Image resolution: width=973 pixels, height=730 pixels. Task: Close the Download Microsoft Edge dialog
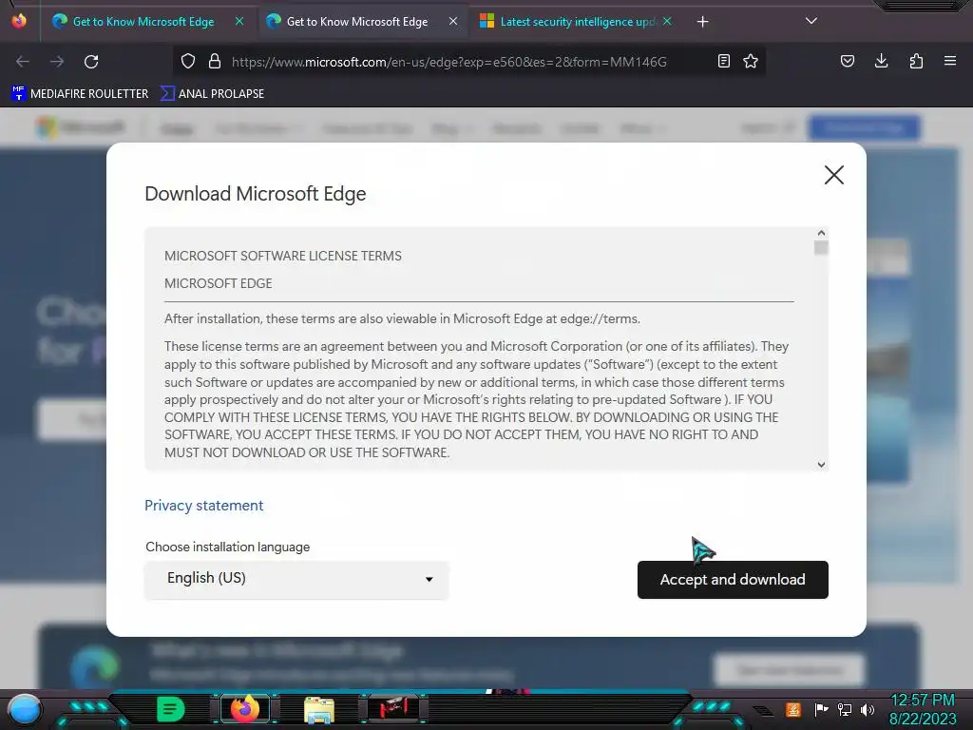pos(834,175)
